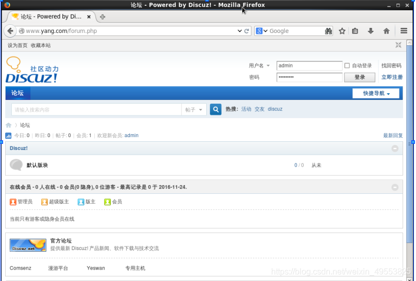Click 收藏本站 link

click(41, 45)
